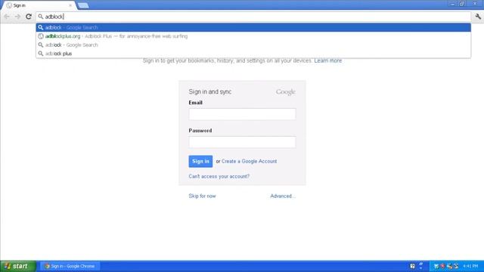Click the red shield icon in the system tray
Viewport: 484px width, 272px height.
[442, 266]
